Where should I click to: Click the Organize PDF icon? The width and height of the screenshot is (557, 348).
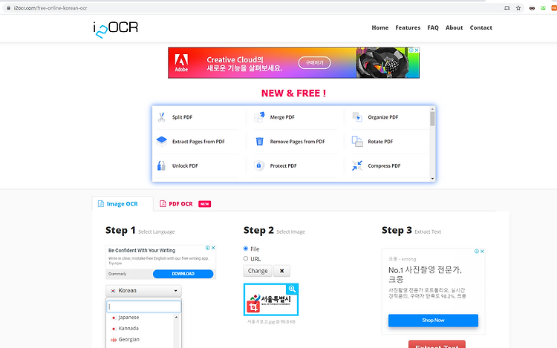click(357, 116)
